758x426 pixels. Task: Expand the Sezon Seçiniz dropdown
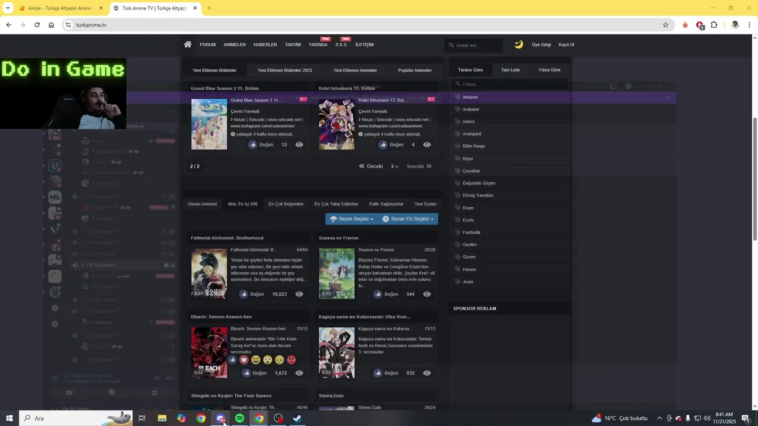pos(352,219)
